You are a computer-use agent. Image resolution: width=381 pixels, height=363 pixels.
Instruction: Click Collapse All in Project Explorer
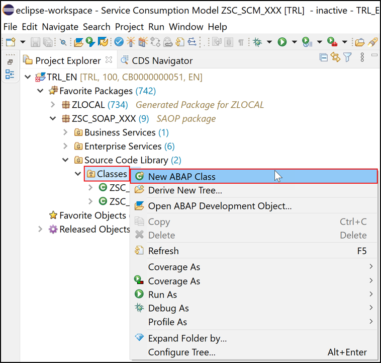[323, 57]
